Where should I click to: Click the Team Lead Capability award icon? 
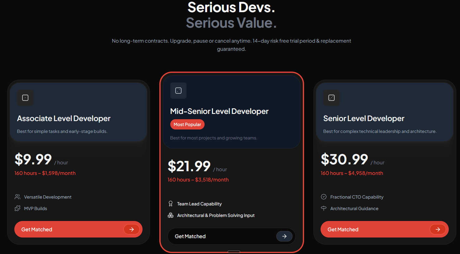tap(171, 204)
